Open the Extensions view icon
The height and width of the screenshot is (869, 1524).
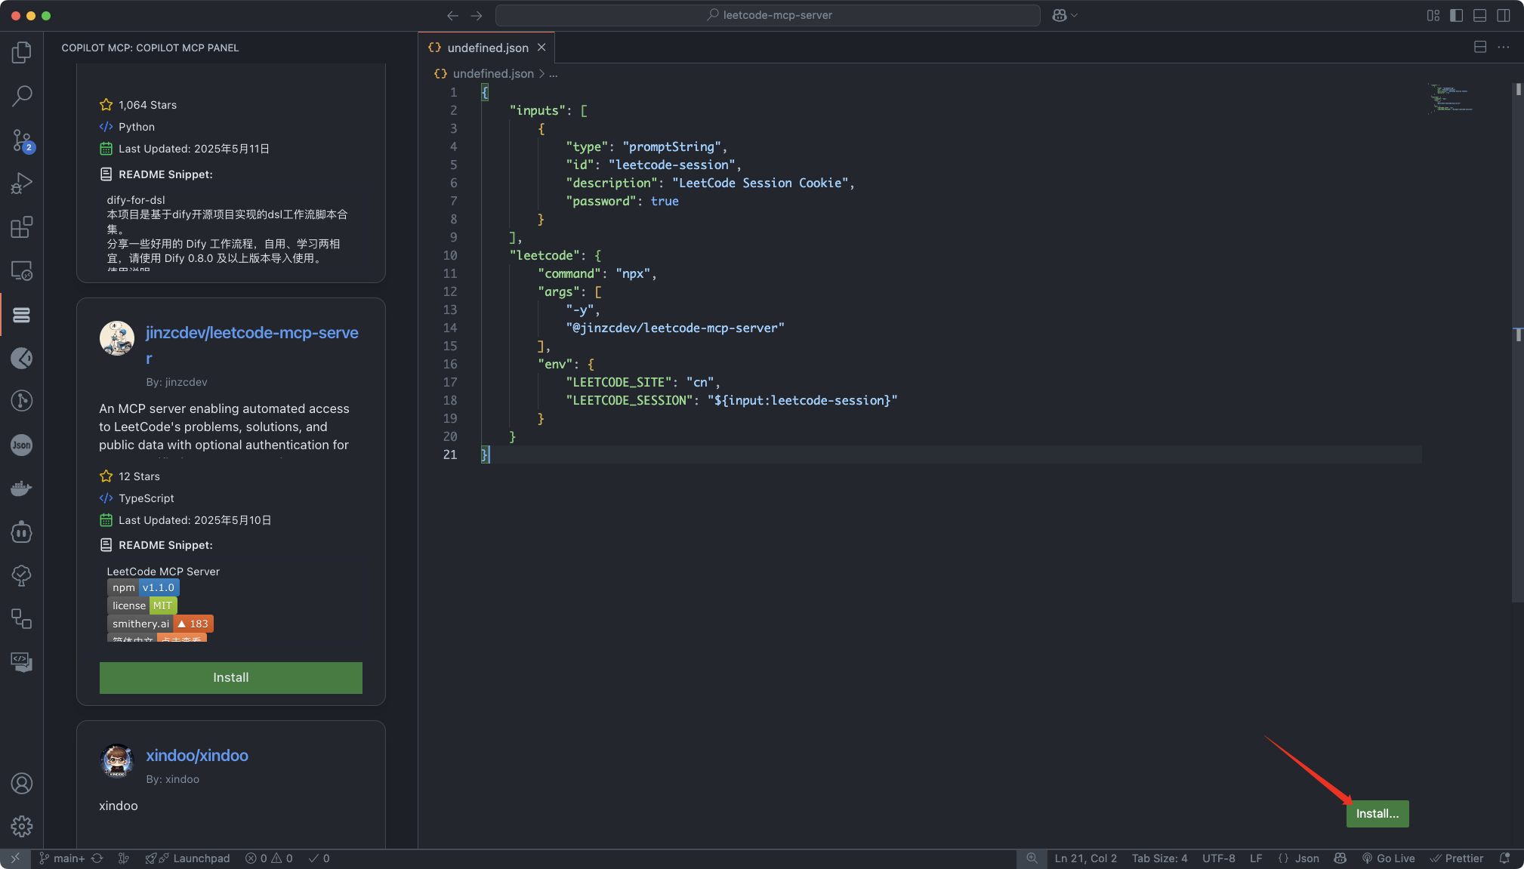22,227
